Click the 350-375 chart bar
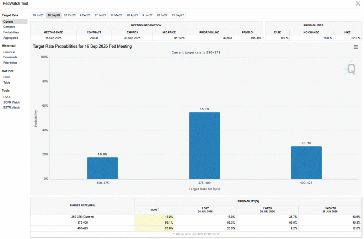The width and height of the screenshot is (364, 239). [102, 168]
